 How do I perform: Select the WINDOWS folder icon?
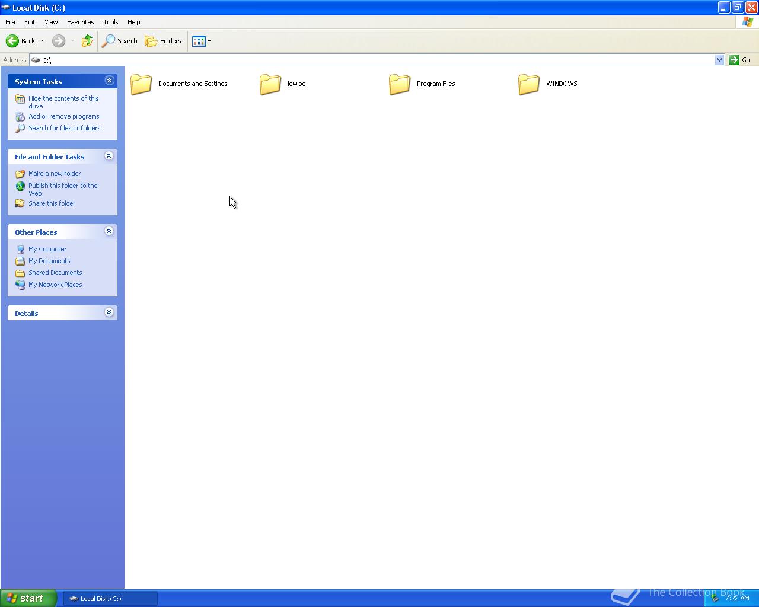click(x=529, y=84)
